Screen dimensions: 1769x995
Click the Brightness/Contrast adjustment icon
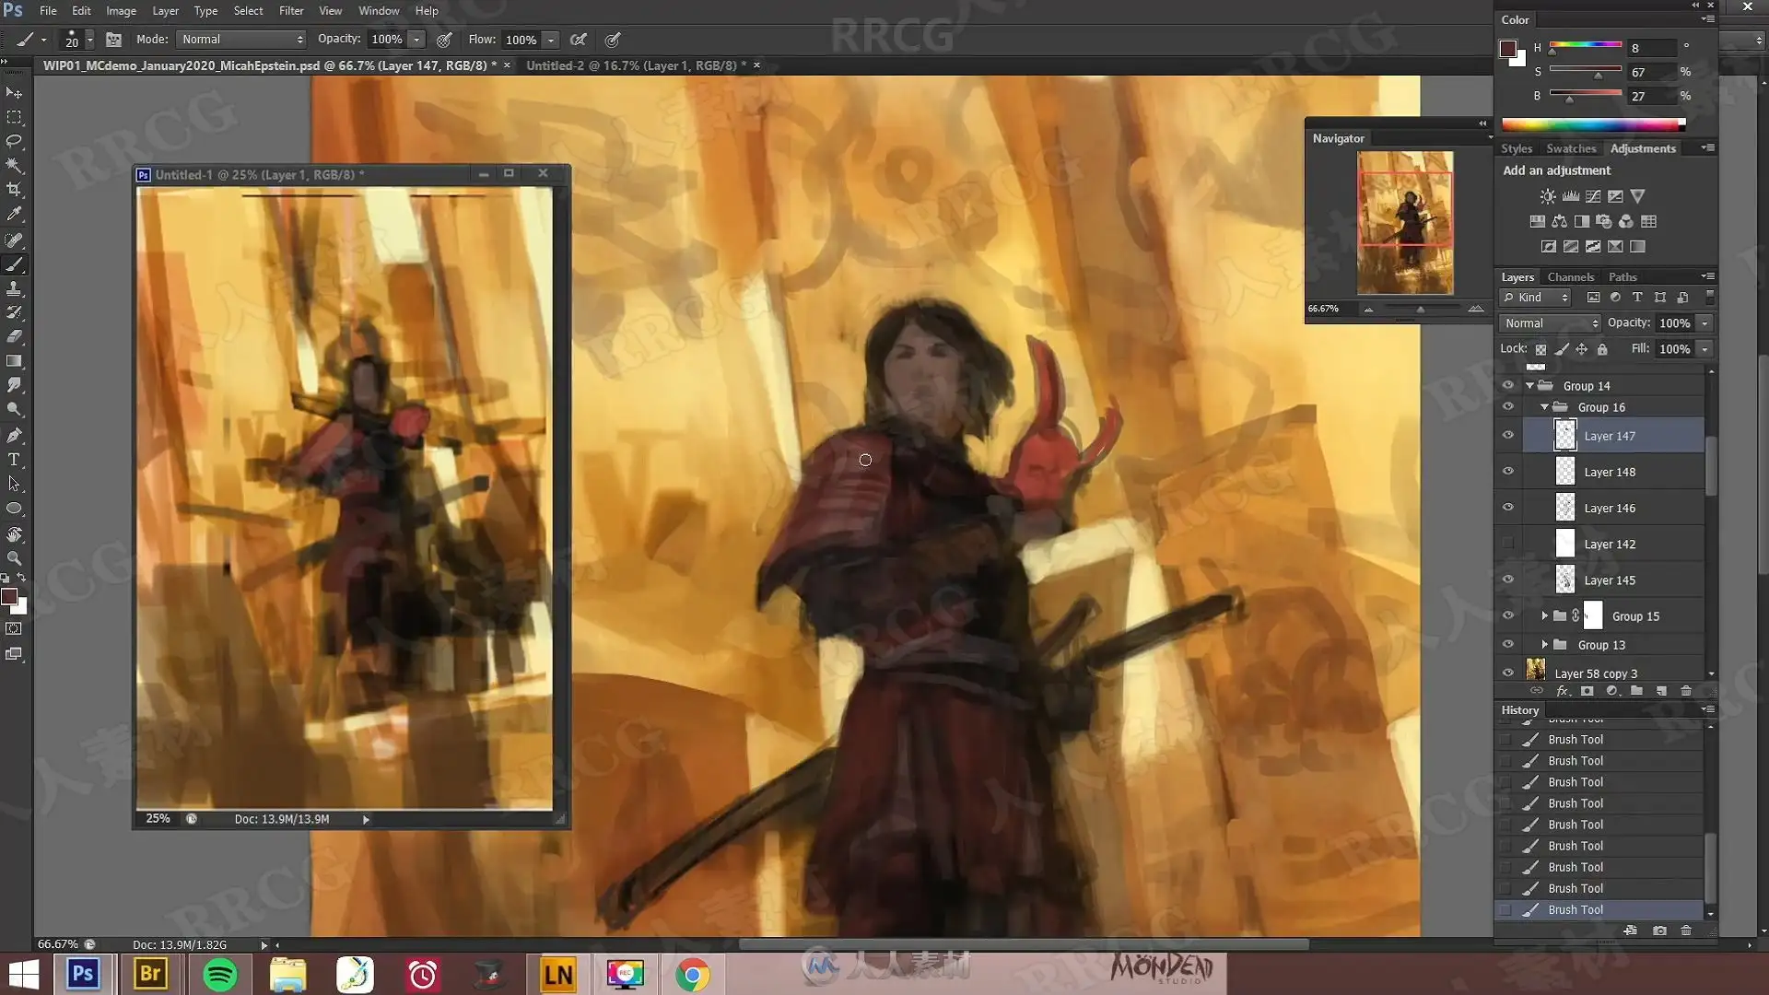1548,196
